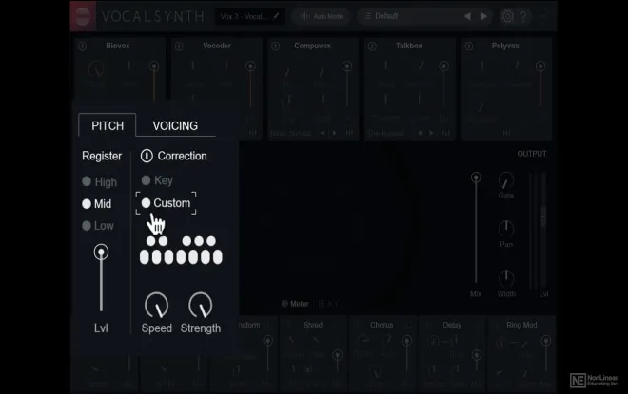Toggle the C white key
The height and width of the screenshot is (394, 628).
(145, 257)
